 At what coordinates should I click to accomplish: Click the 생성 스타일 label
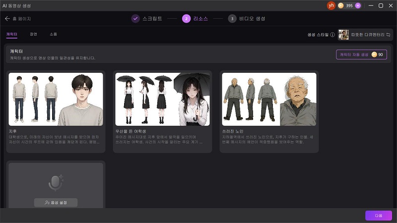[x=318, y=35]
